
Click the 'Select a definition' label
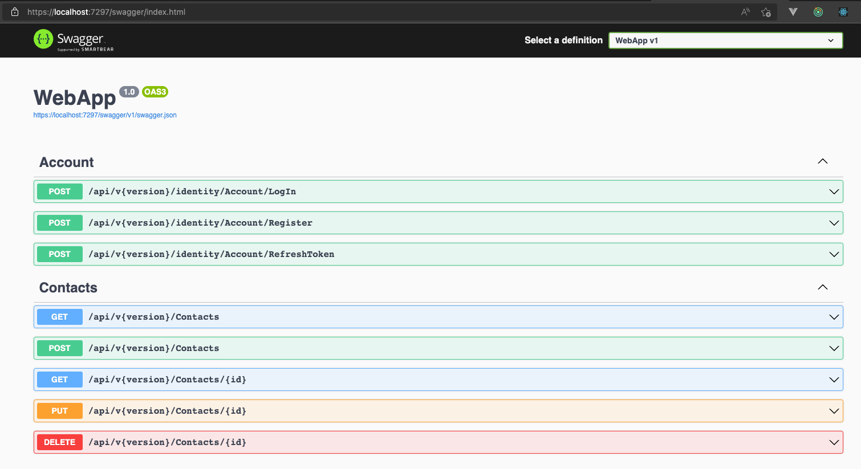[563, 40]
